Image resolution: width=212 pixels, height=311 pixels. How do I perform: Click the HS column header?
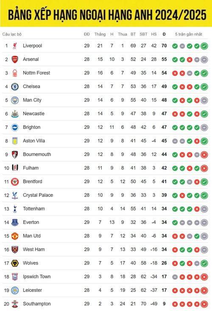coord(154,34)
